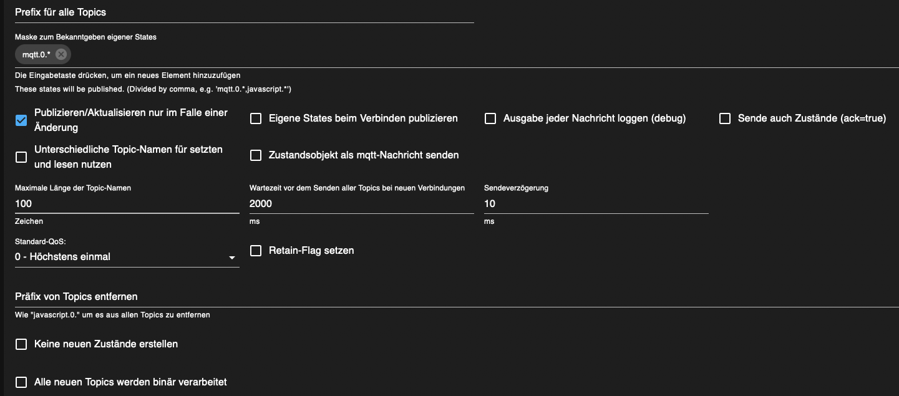Click the Prefix für alle Topics field
This screenshot has width=899, height=396.
point(244,12)
